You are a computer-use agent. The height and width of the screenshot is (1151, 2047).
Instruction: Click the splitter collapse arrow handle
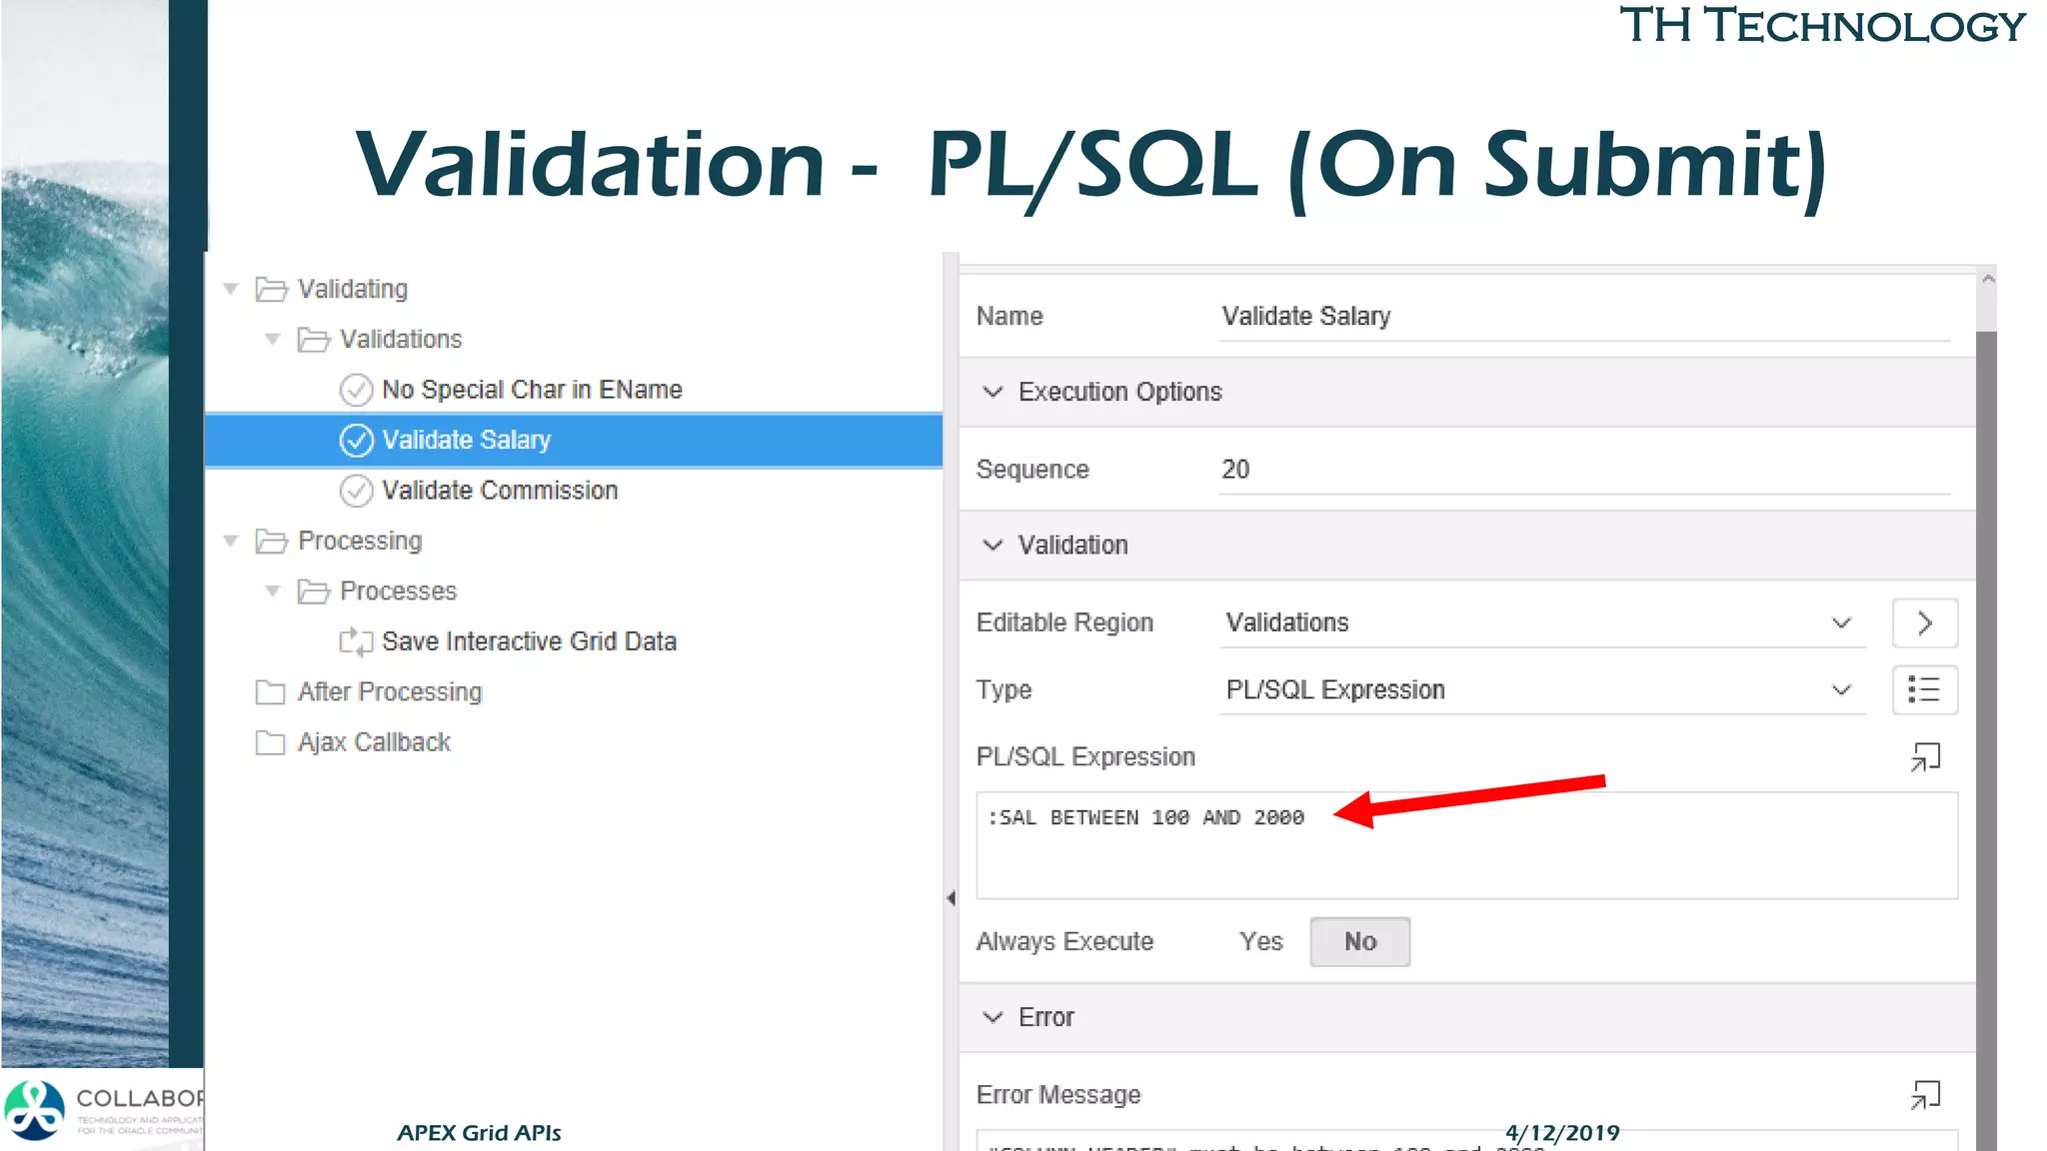(951, 898)
